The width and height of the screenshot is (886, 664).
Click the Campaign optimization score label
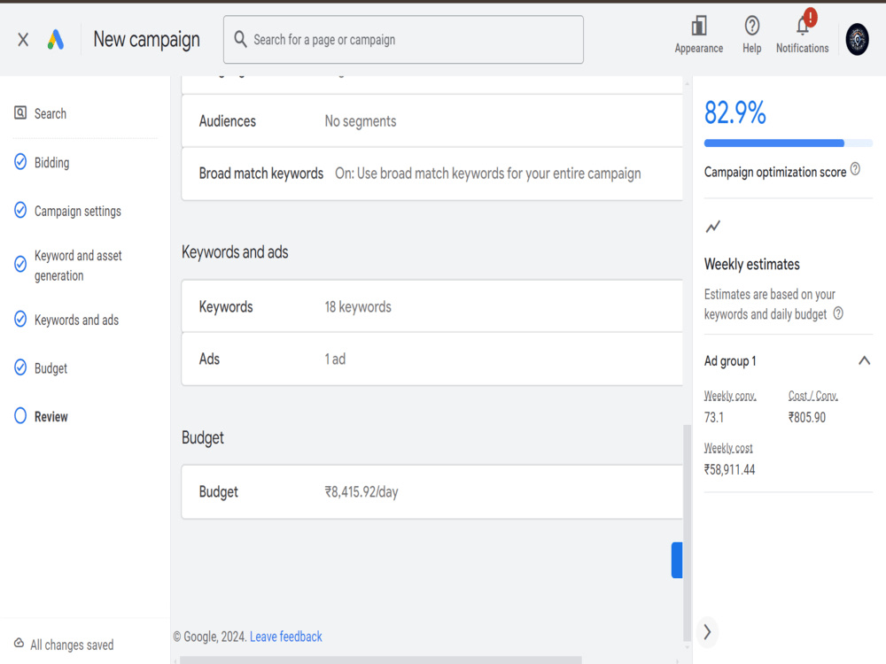[x=774, y=173]
